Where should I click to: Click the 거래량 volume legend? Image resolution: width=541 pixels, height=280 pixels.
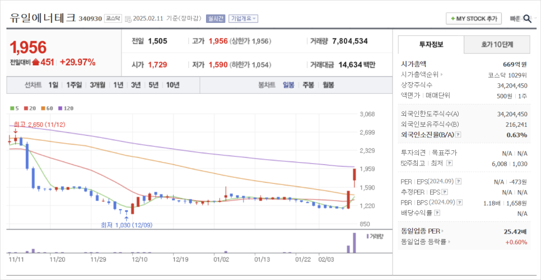click(375, 236)
